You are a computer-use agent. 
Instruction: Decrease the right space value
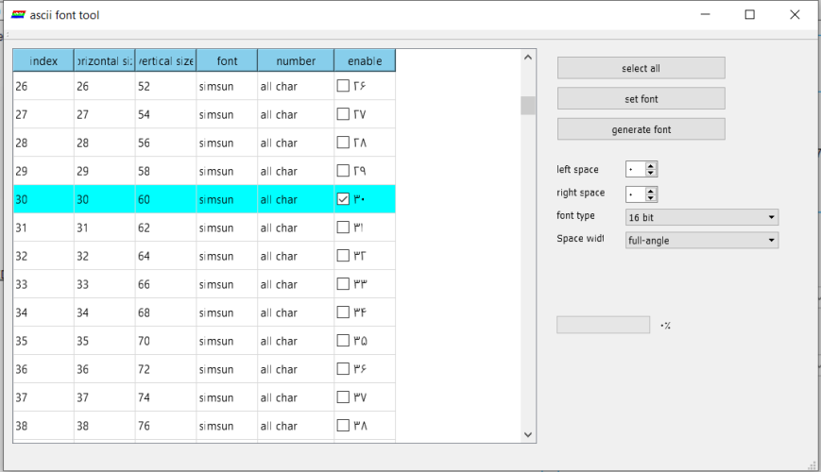pos(652,197)
